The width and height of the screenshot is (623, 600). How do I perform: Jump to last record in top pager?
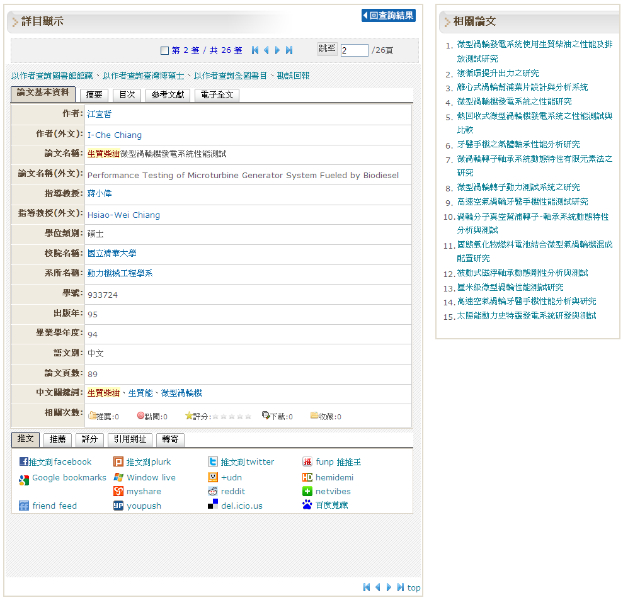tap(289, 50)
